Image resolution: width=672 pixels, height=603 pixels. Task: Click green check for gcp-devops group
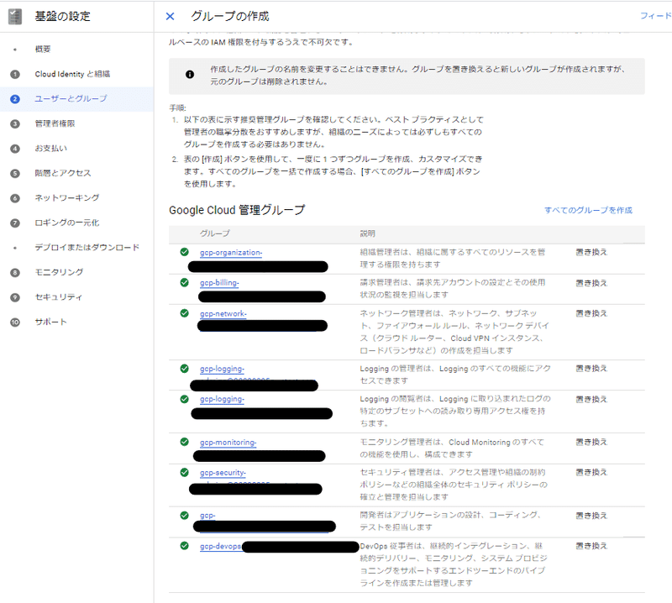point(184,546)
